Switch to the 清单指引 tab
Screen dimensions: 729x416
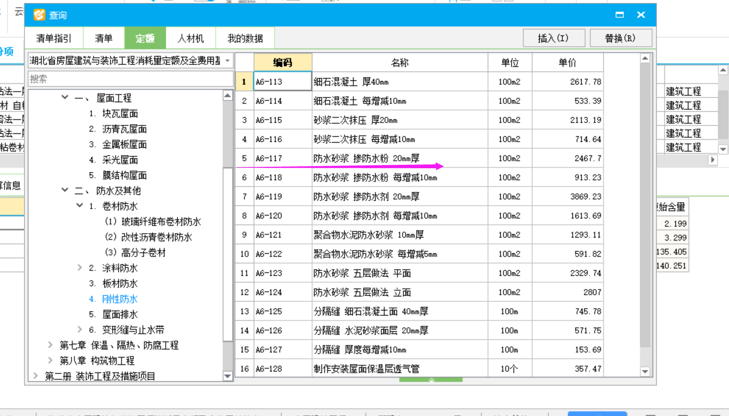(54, 38)
